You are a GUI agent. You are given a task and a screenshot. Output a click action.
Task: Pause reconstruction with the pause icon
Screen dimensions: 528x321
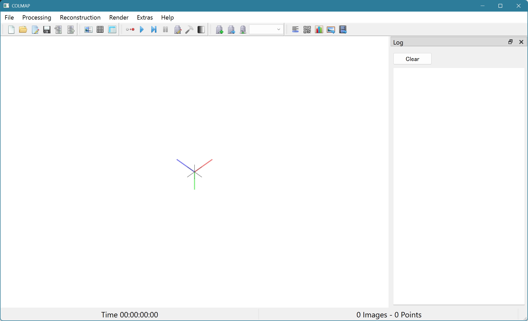pos(165,30)
